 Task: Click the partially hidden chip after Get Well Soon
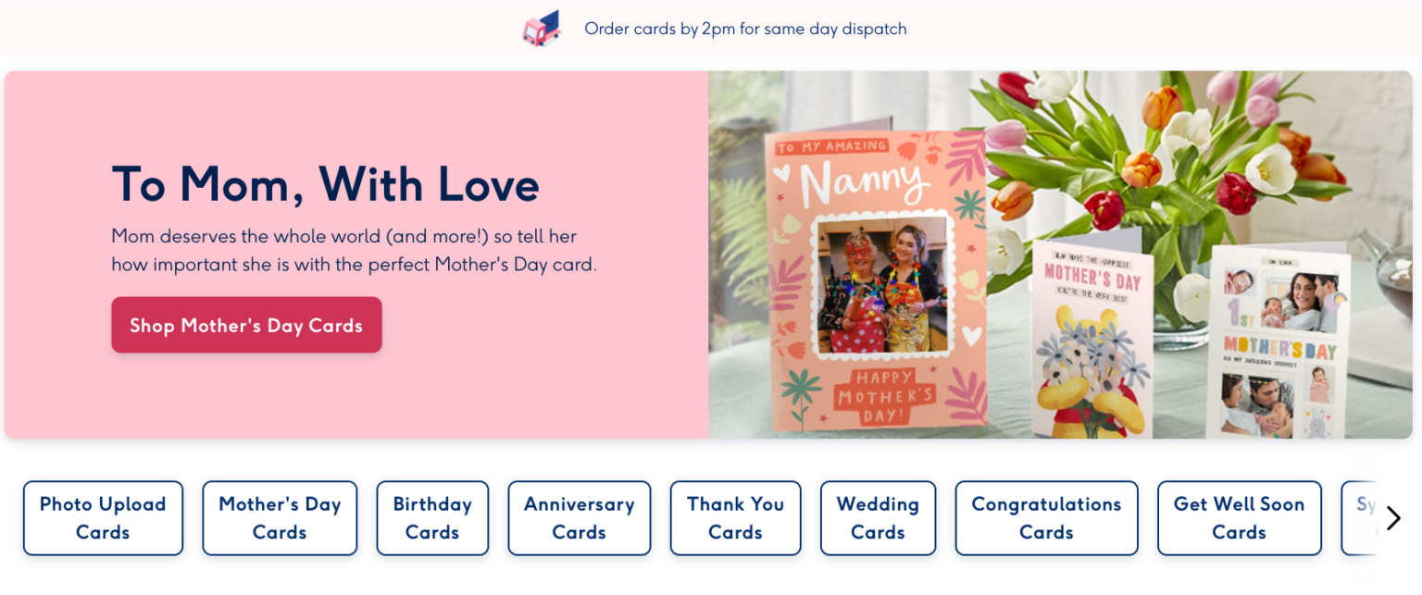pos(1361,518)
